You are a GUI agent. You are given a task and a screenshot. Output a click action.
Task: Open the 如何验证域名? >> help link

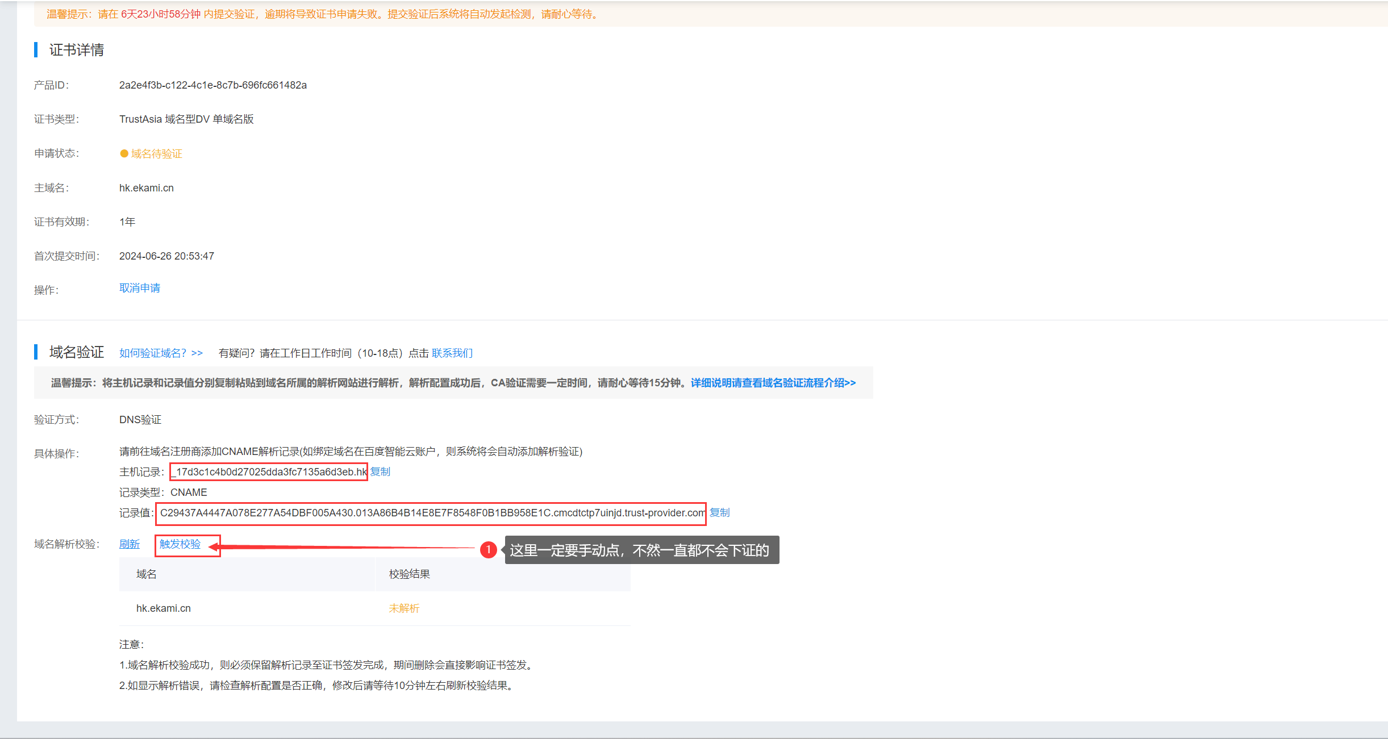(x=161, y=353)
